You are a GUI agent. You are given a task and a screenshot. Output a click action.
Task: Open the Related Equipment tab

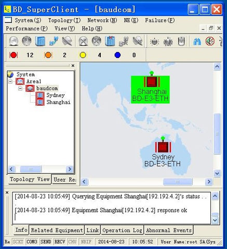click(x=57, y=230)
